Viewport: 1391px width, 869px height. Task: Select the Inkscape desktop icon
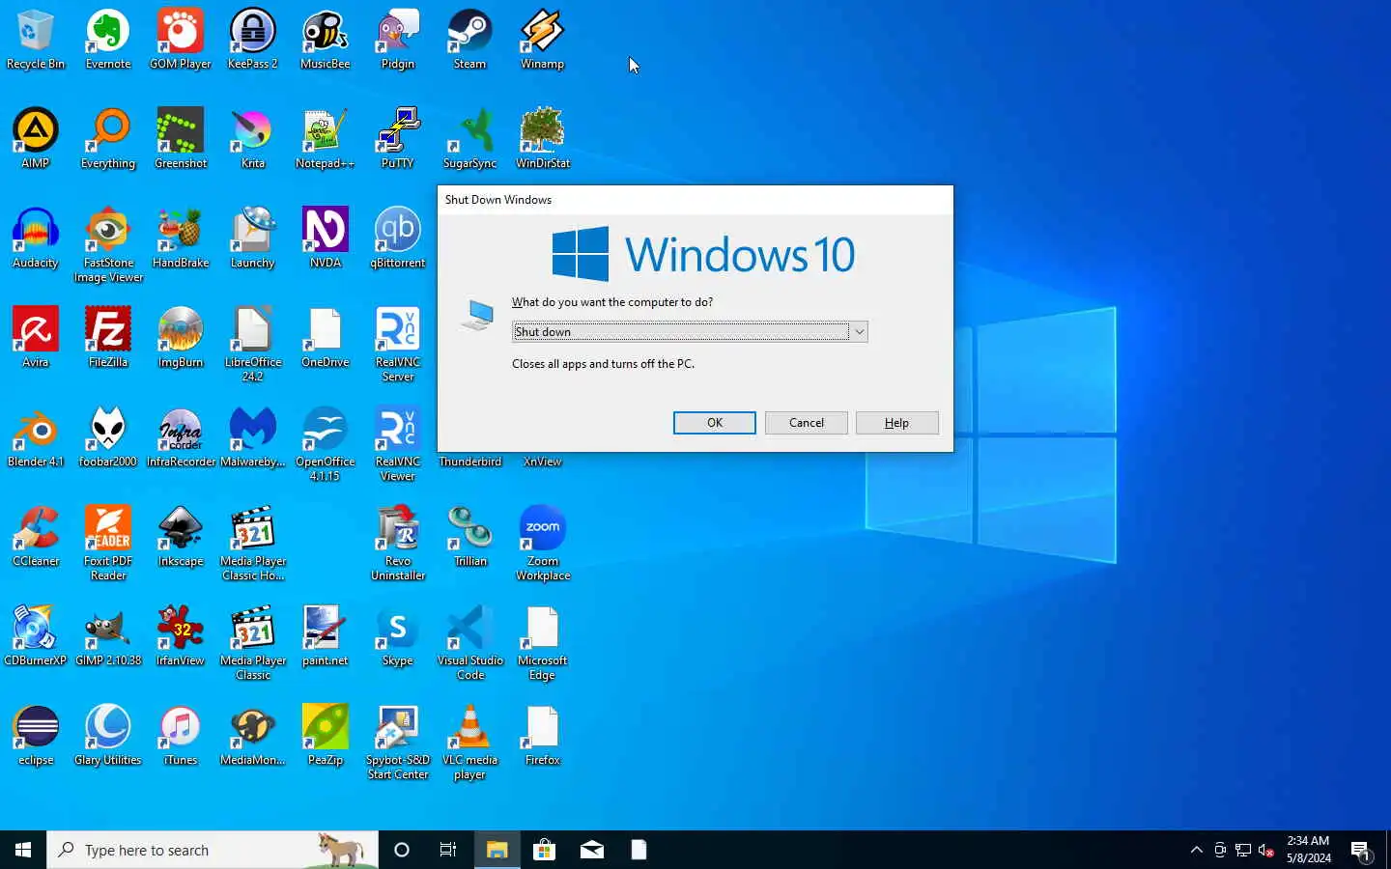(181, 537)
